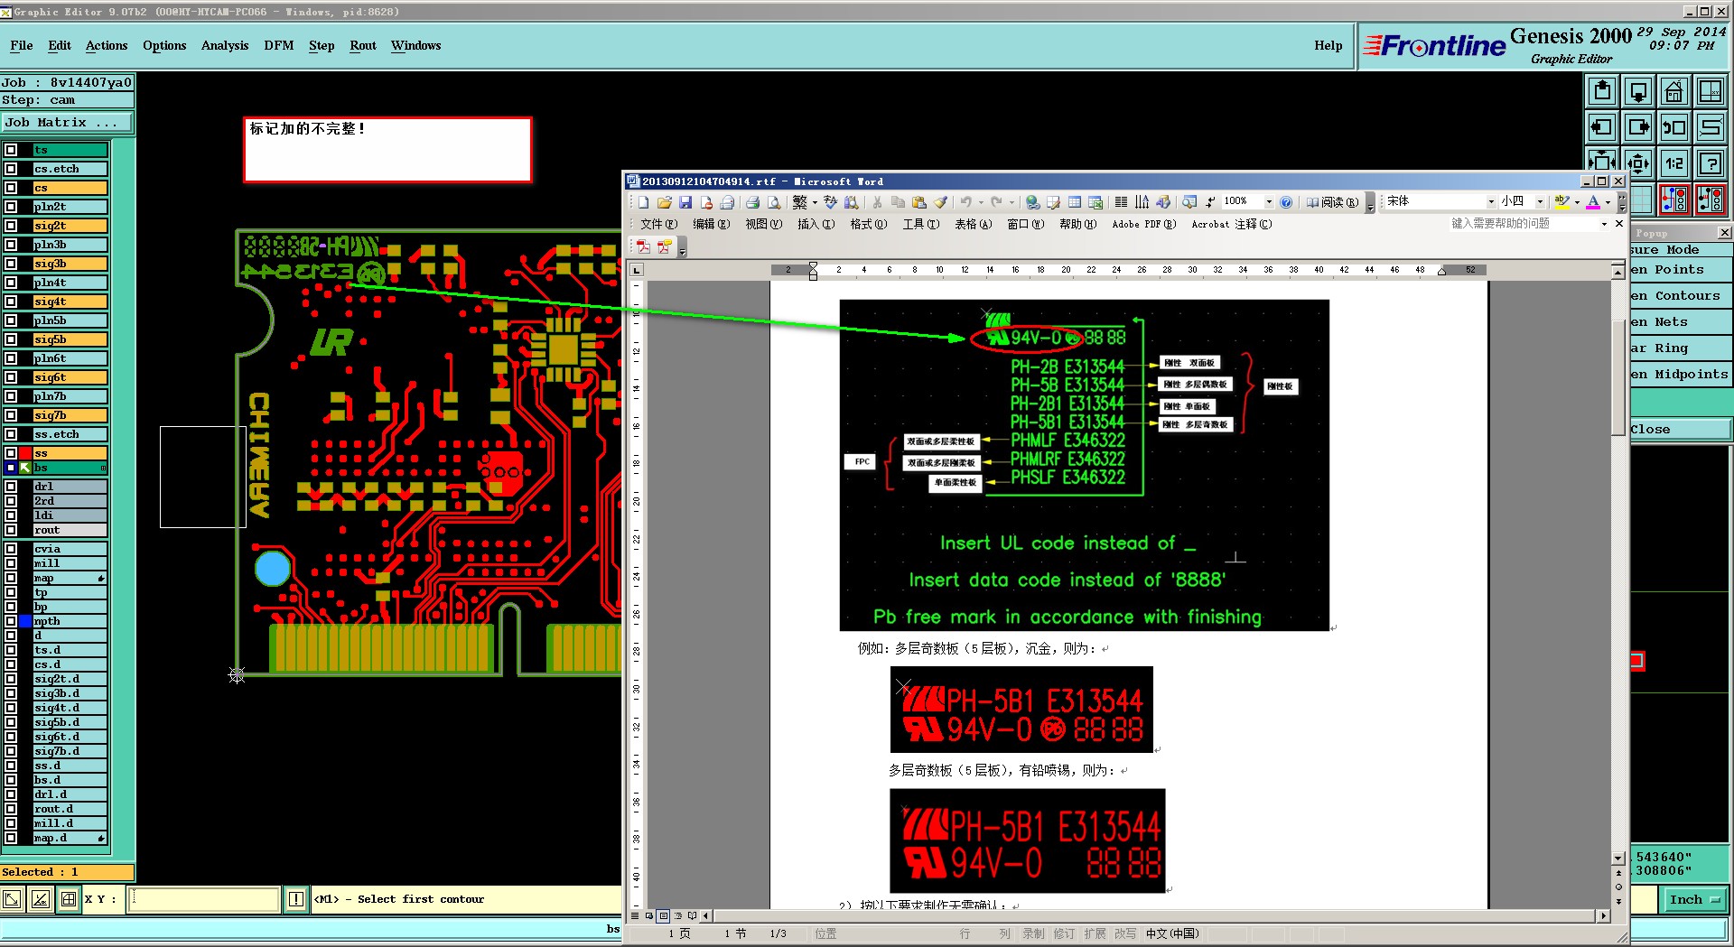The height and width of the screenshot is (947, 1734).
Task: Click the snap route traffic-light icon
Action: pos(1674,200)
